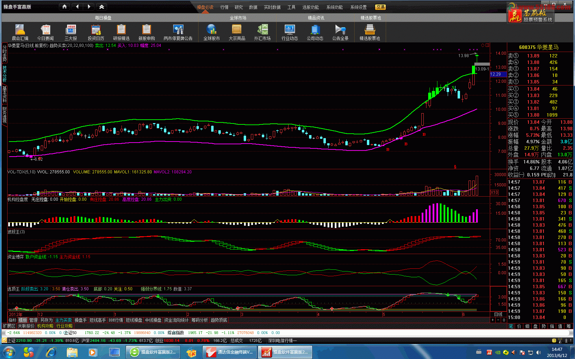Open the 今日要闻 news icon
This screenshot has height=359, width=575.
(45, 32)
